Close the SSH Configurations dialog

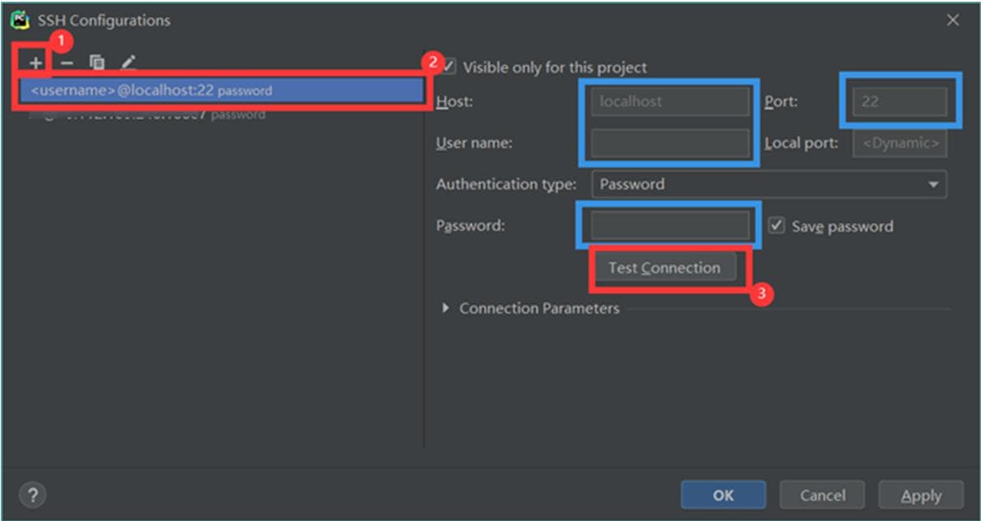[953, 20]
